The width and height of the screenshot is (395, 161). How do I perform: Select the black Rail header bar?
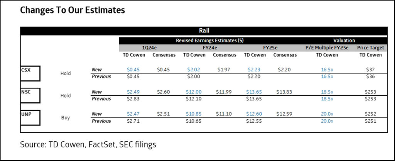(203, 31)
